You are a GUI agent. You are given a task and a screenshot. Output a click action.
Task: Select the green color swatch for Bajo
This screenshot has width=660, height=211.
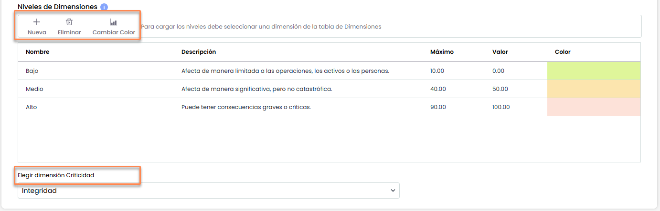click(x=594, y=71)
